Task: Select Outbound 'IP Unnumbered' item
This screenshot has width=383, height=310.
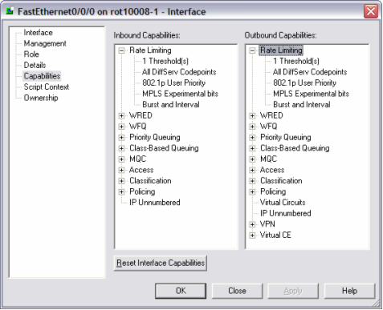Action: [x=286, y=213]
